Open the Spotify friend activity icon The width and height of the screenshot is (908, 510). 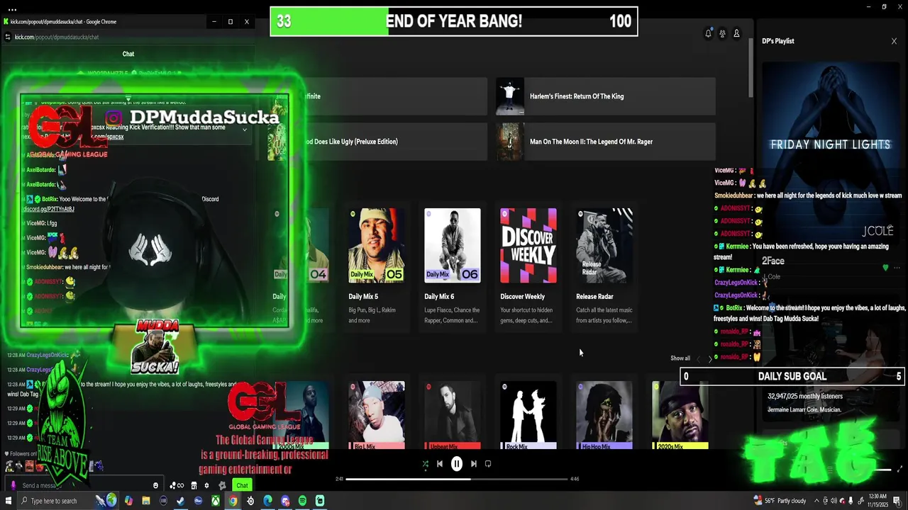point(722,33)
